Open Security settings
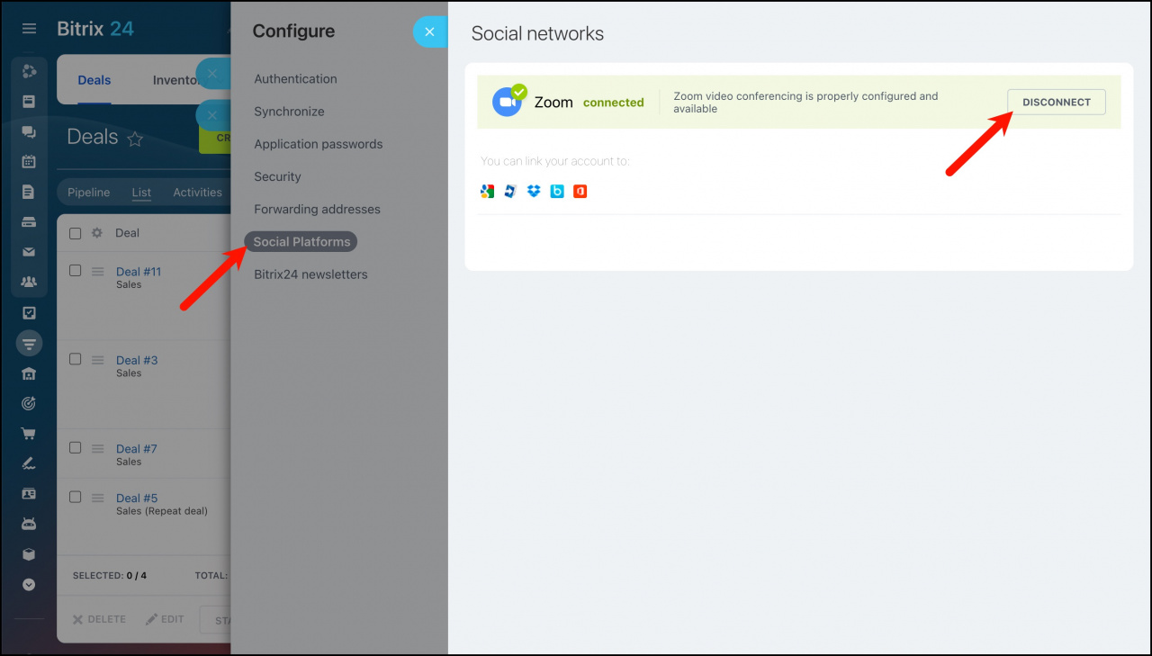This screenshot has width=1152, height=656. pyautogui.click(x=277, y=177)
